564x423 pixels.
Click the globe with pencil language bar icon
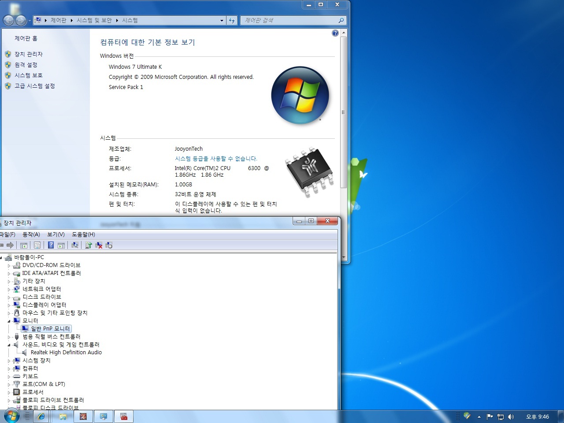(467, 416)
